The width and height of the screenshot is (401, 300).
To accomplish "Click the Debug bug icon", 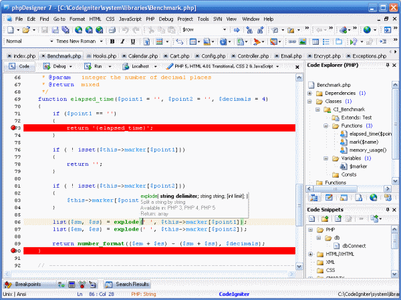I will [47, 67].
